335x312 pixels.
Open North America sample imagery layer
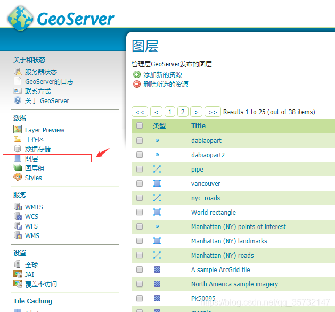click(x=234, y=284)
